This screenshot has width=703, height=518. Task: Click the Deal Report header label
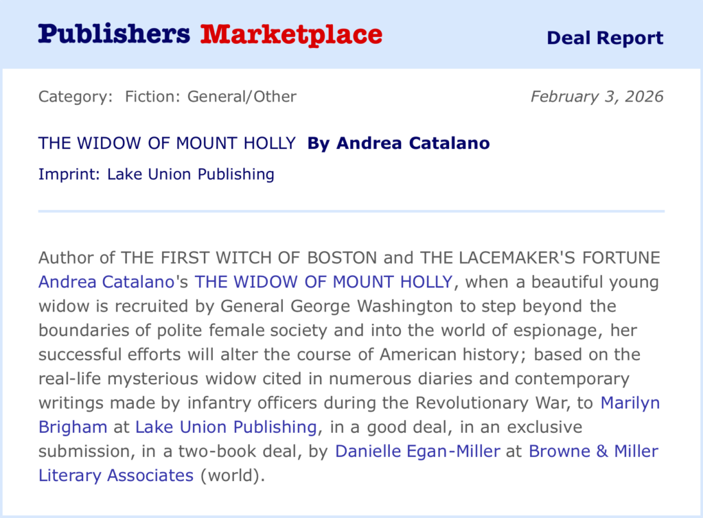605,38
